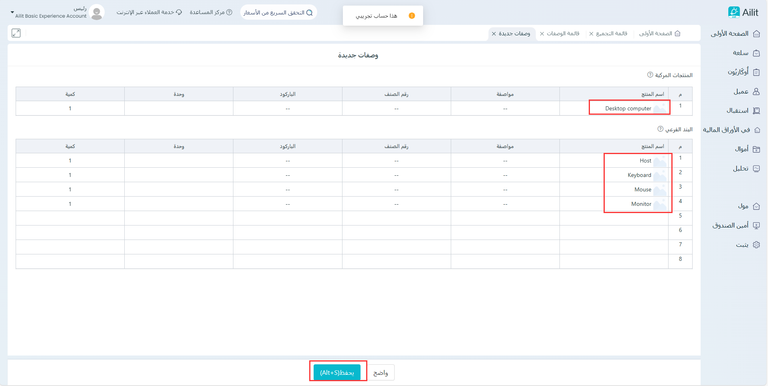Screen dimensions: 768x386
Task: Close the قائمة الوصفات tab
Action: tap(542, 34)
